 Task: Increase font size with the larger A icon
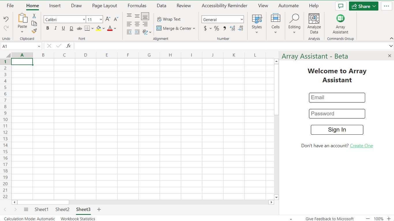(x=108, y=19)
